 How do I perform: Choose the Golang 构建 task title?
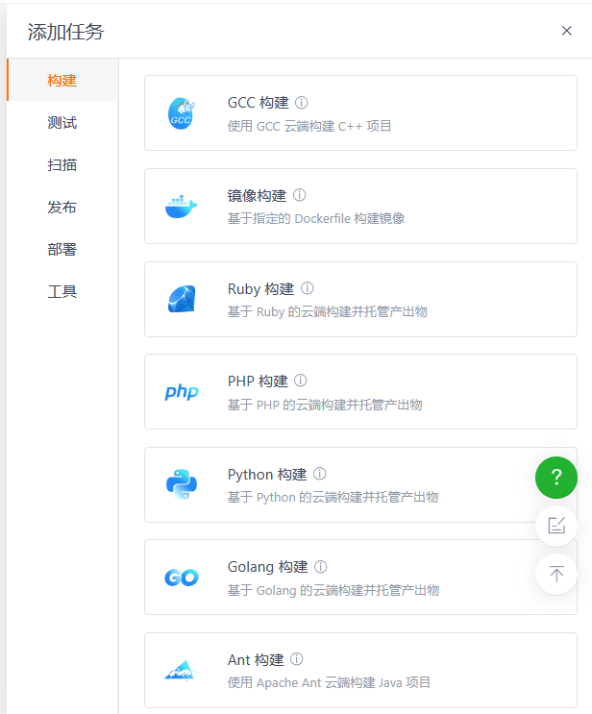pos(268,567)
